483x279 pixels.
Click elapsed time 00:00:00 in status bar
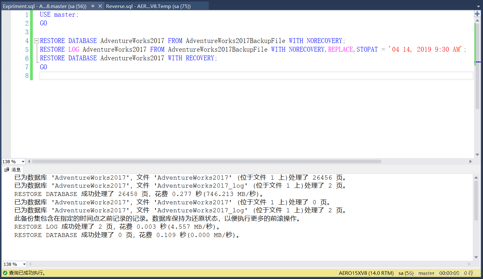(x=449, y=273)
